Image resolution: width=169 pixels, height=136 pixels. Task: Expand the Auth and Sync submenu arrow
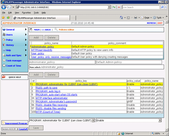[x=26, y=55]
